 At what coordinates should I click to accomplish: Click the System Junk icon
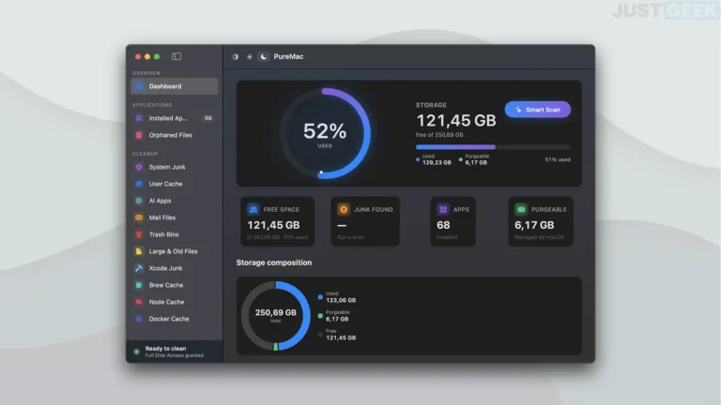[139, 167]
